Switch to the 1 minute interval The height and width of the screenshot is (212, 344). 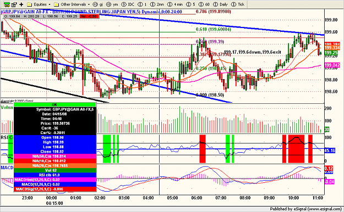(x=143, y=4)
